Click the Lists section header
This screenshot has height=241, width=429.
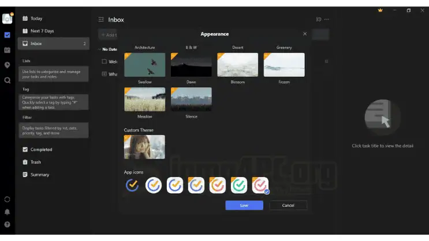(26, 61)
